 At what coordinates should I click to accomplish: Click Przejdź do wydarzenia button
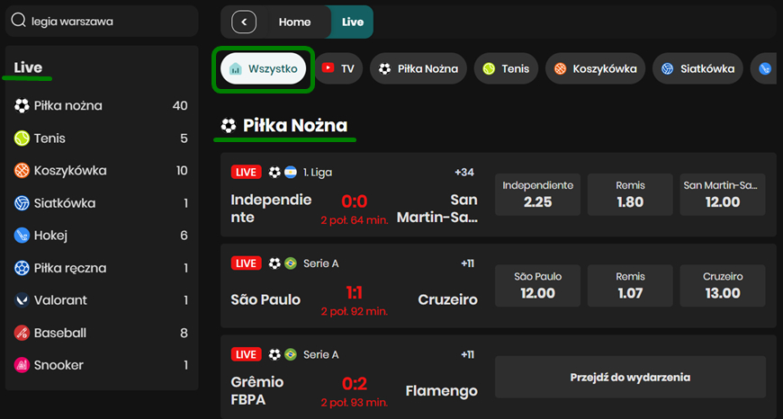click(x=630, y=378)
